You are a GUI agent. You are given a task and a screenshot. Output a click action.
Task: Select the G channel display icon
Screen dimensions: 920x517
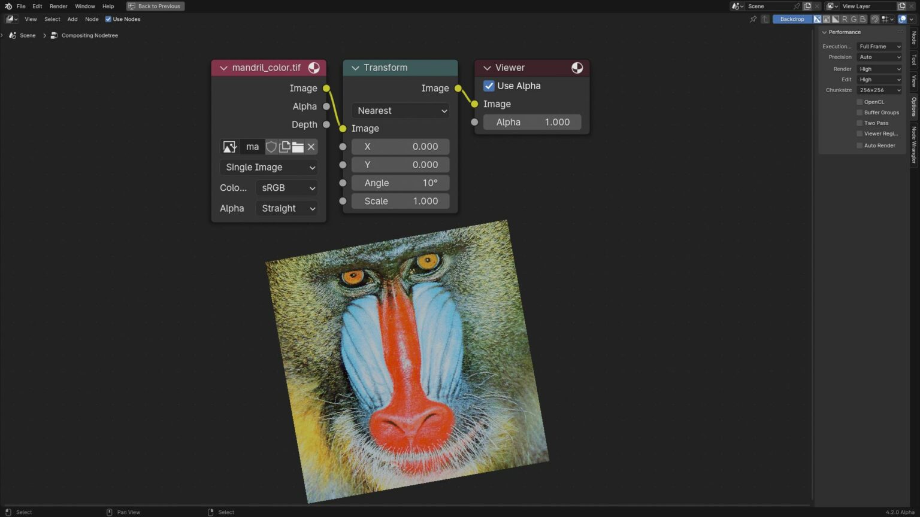coord(854,19)
